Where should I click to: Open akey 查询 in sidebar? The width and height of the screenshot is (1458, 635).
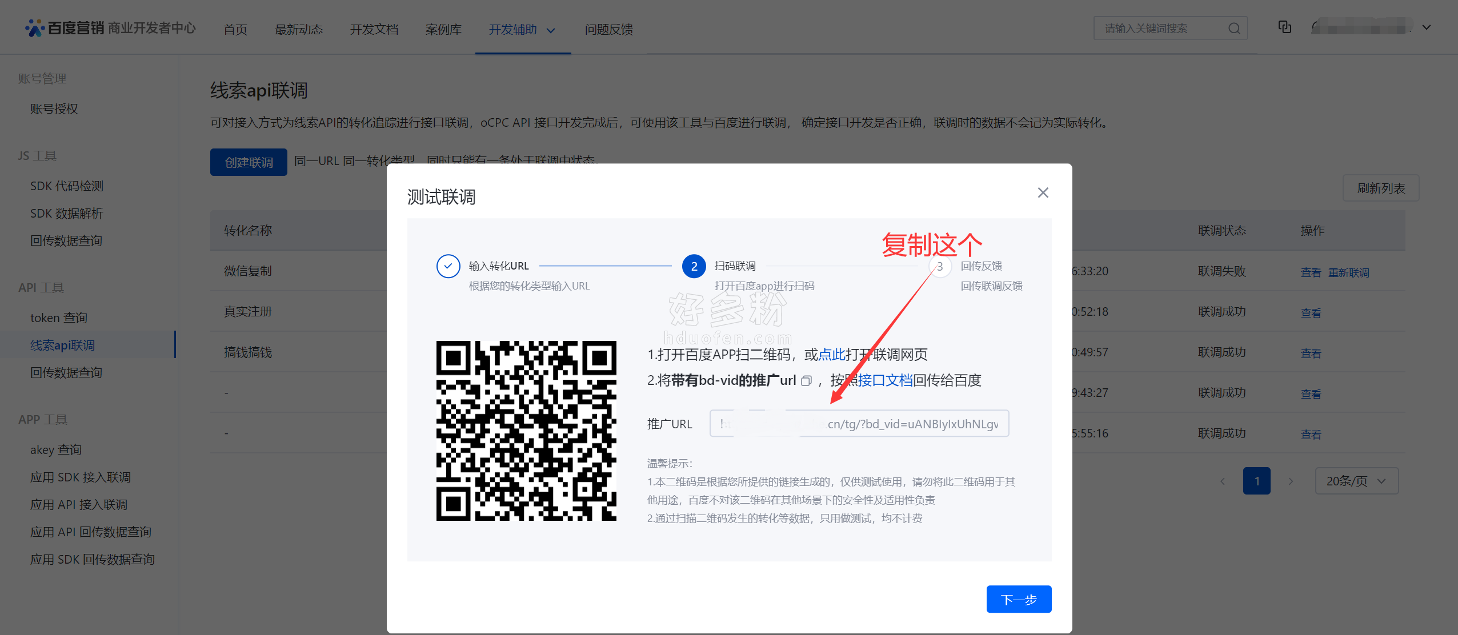pos(56,450)
